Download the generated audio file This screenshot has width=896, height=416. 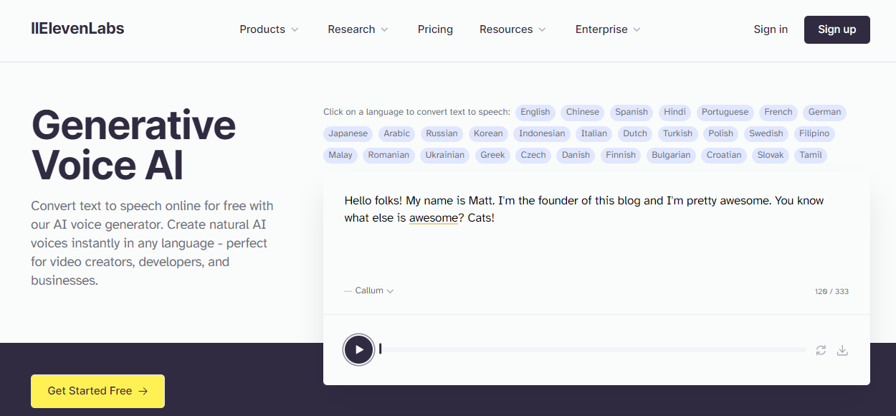pyautogui.click(x=842, y=350)
